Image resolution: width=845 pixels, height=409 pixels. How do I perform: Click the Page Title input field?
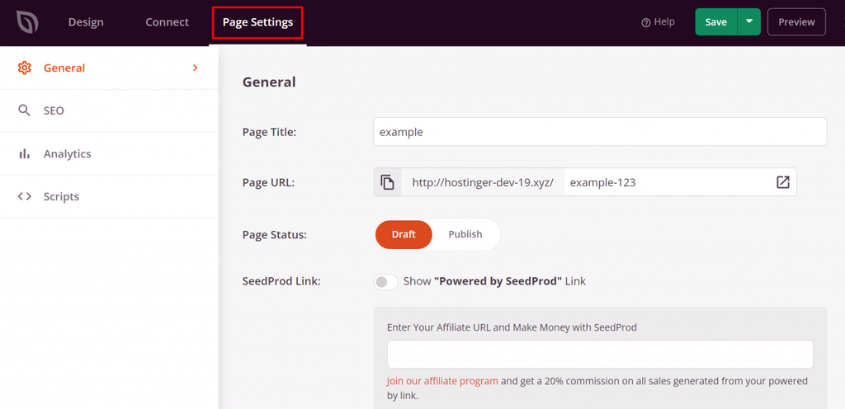[600, 132]
